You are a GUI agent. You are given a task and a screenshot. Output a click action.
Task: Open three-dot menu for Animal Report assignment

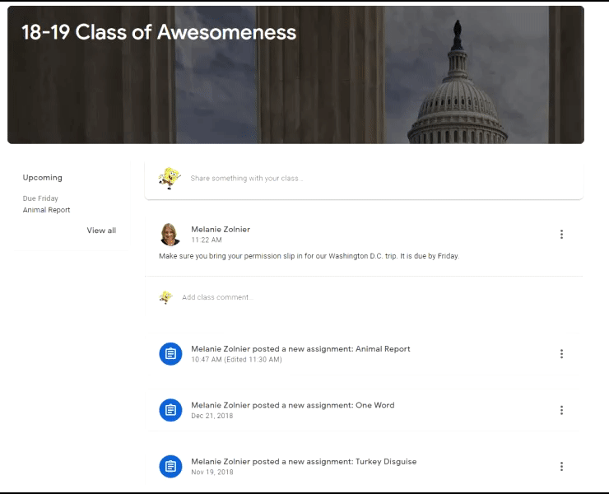(x=561, y=354)
